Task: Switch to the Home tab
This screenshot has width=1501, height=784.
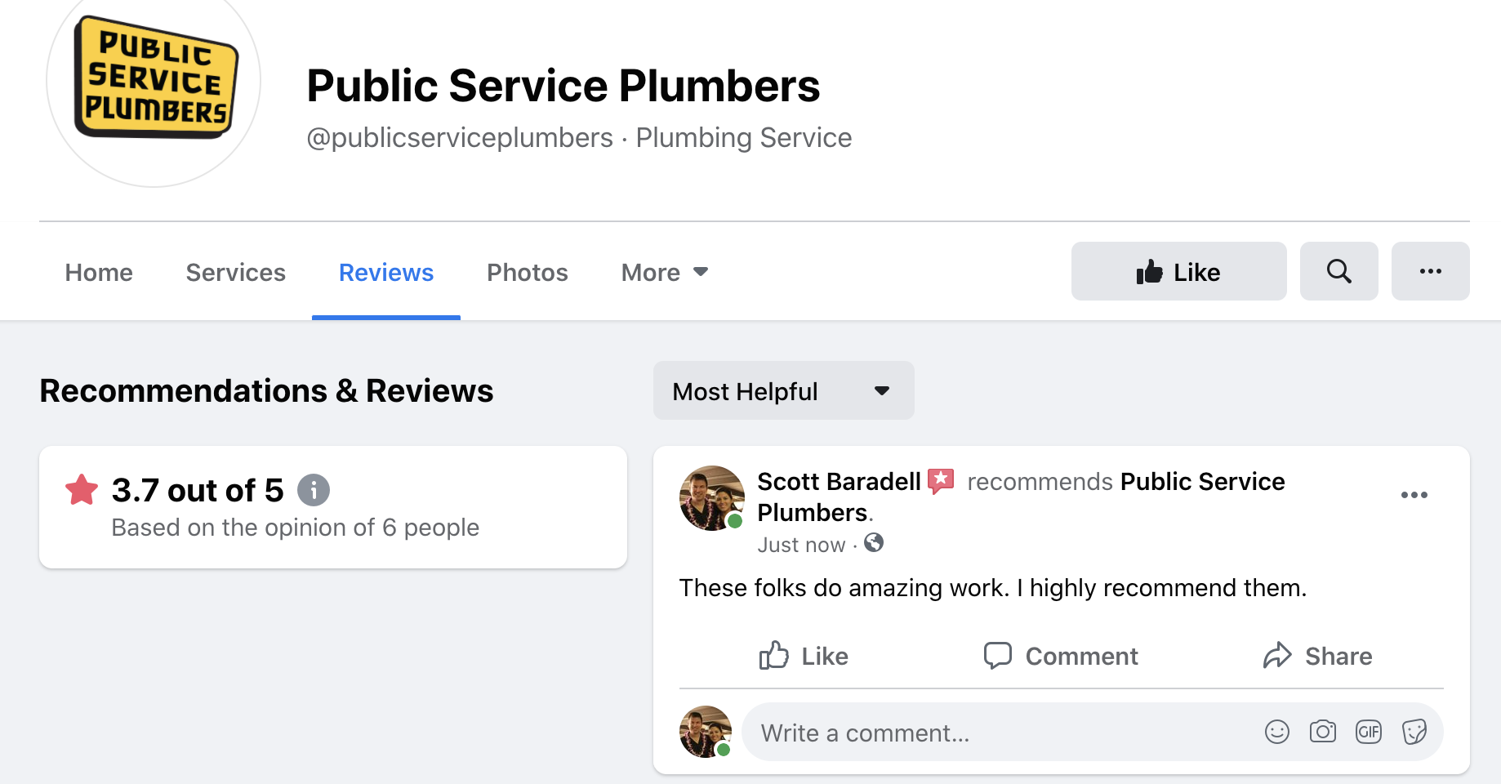Action: tap(98, 272)
